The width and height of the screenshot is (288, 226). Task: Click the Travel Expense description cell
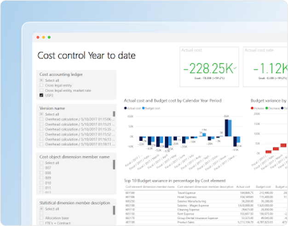(x=186, y=193)
